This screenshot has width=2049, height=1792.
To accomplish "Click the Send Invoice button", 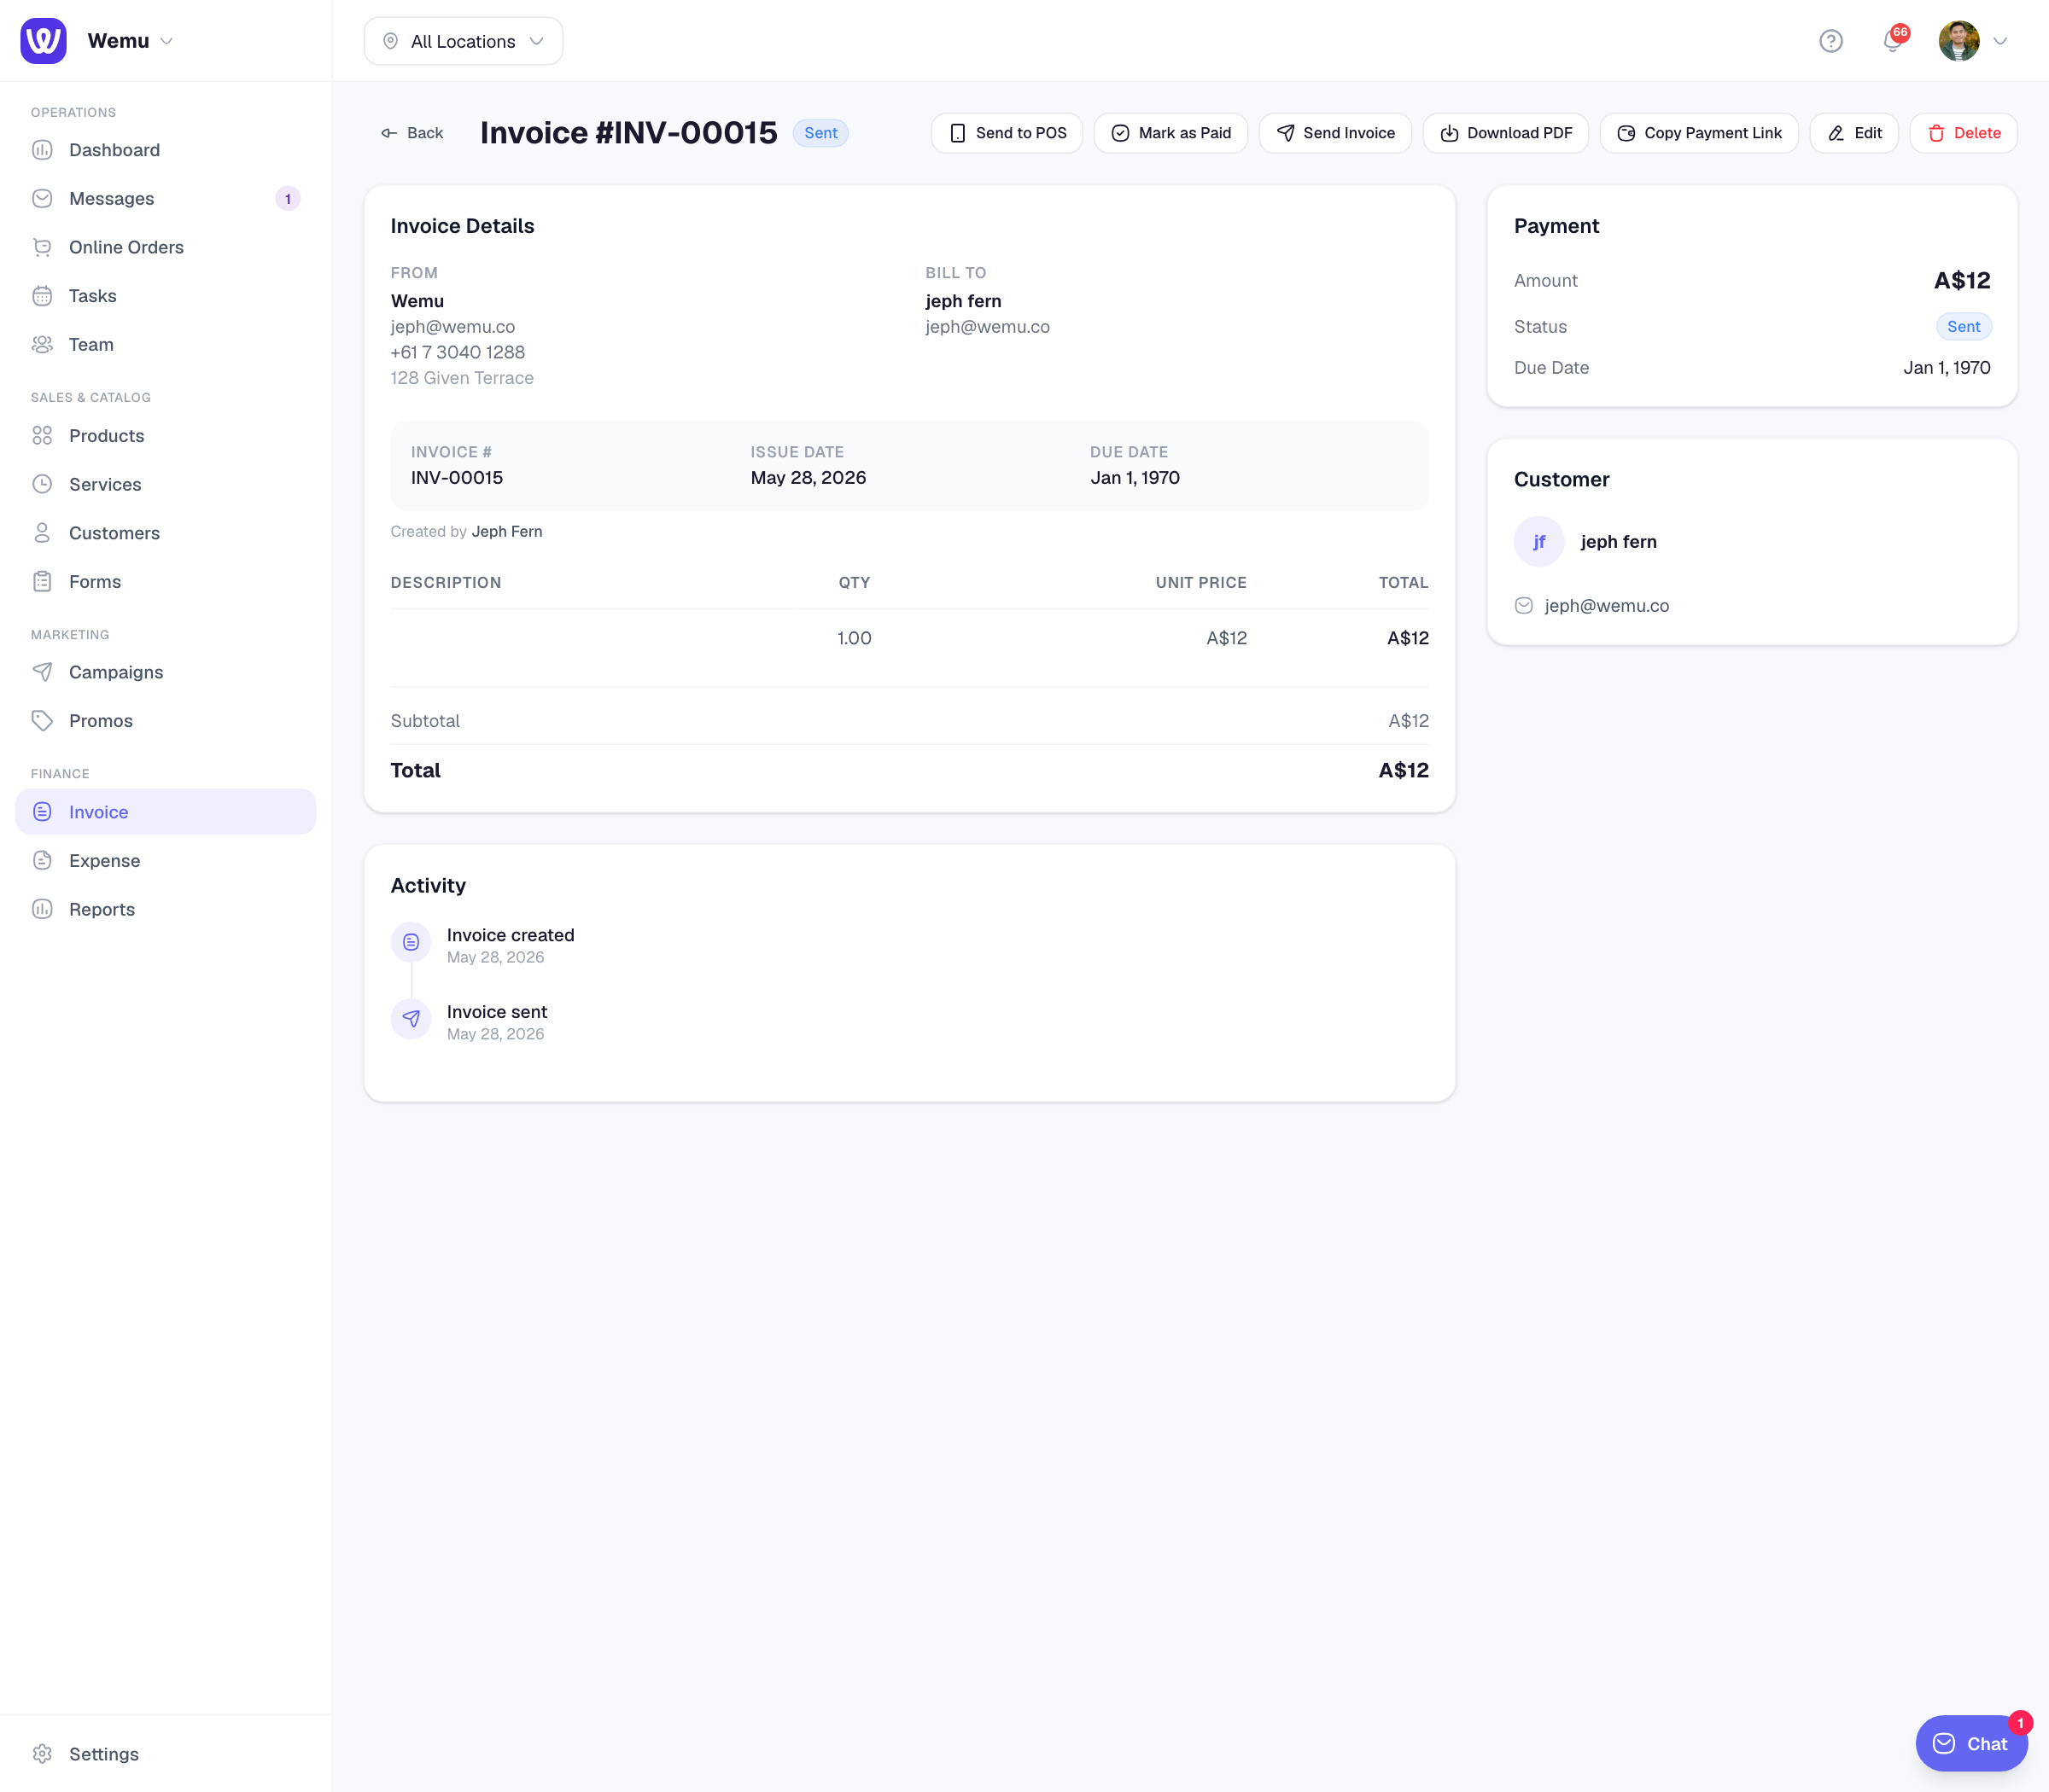I will coord(1334,133).
